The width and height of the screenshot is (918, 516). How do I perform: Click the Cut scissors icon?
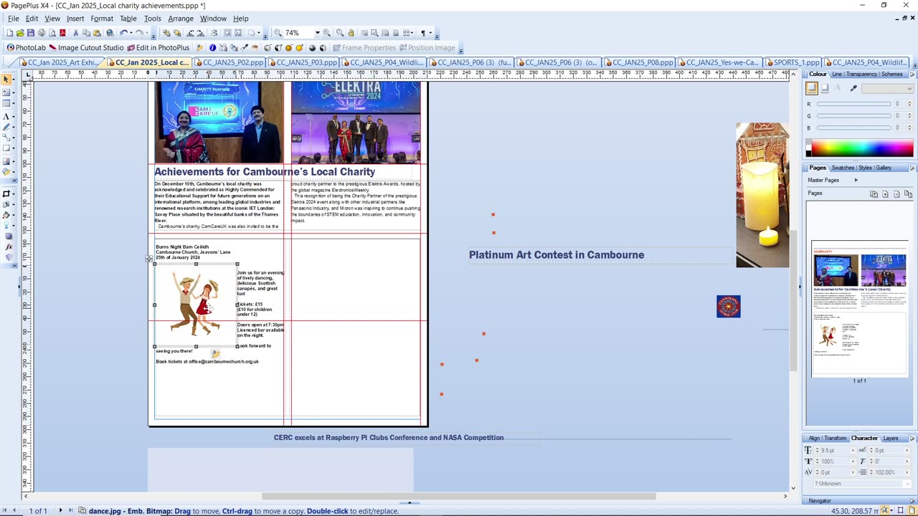point(75,33)
